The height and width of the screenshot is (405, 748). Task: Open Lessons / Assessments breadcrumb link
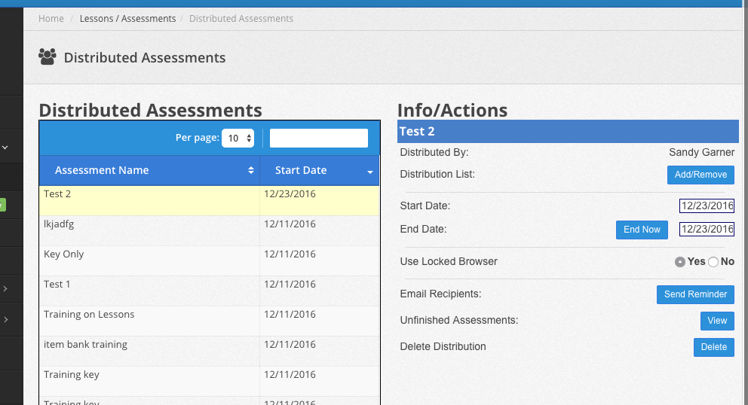coord(127,18)
